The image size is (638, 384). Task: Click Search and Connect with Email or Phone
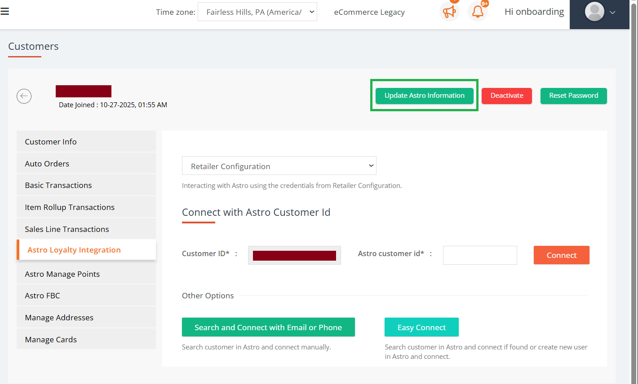point(268,327)
